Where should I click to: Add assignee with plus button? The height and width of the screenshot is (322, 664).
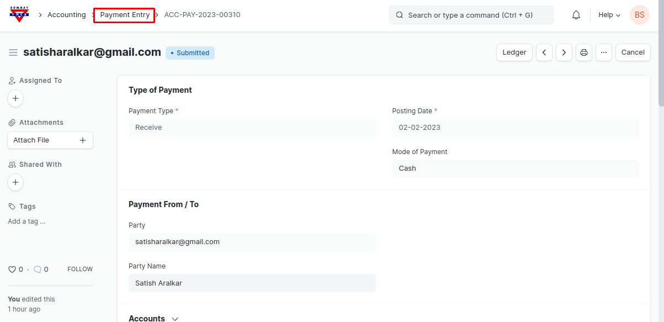[15, 98]
